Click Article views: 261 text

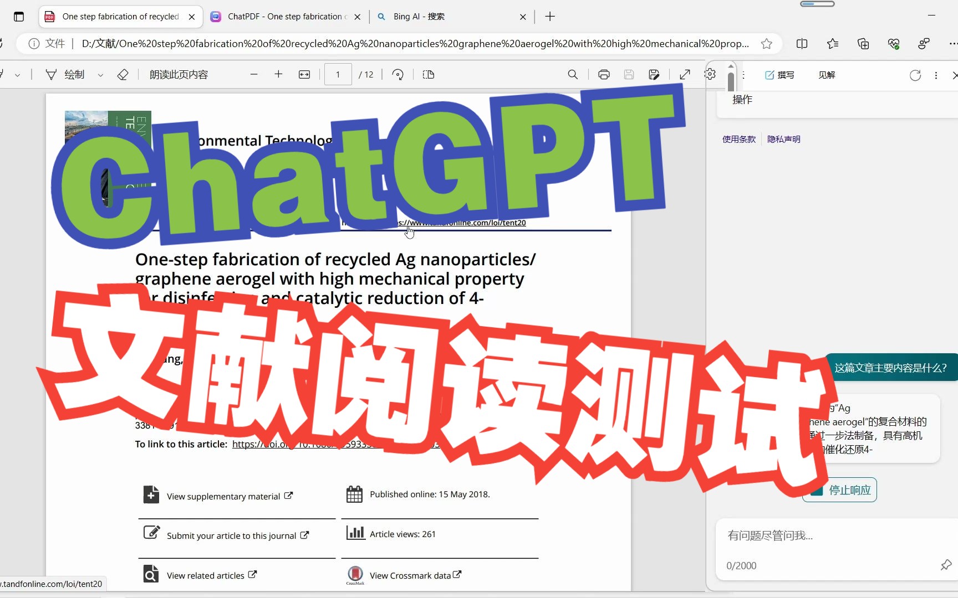pos(402,534)
